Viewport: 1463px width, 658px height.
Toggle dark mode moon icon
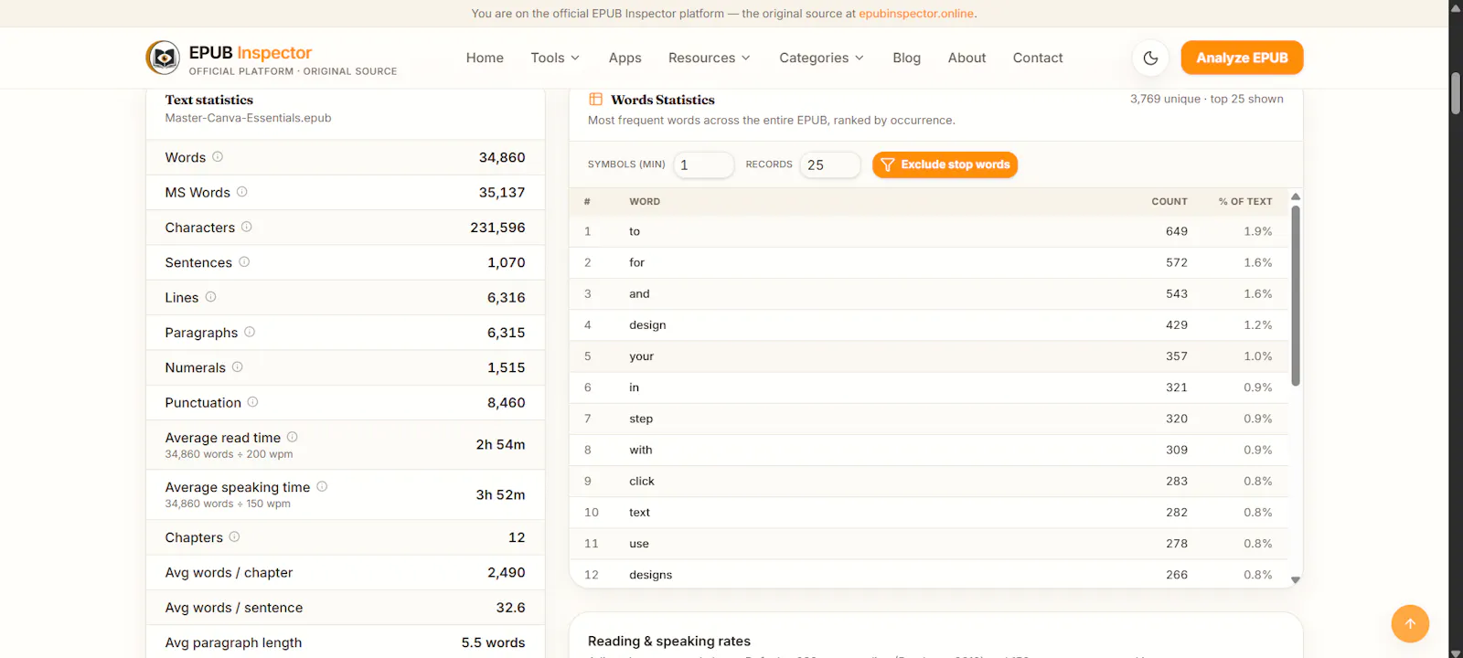1150,58
